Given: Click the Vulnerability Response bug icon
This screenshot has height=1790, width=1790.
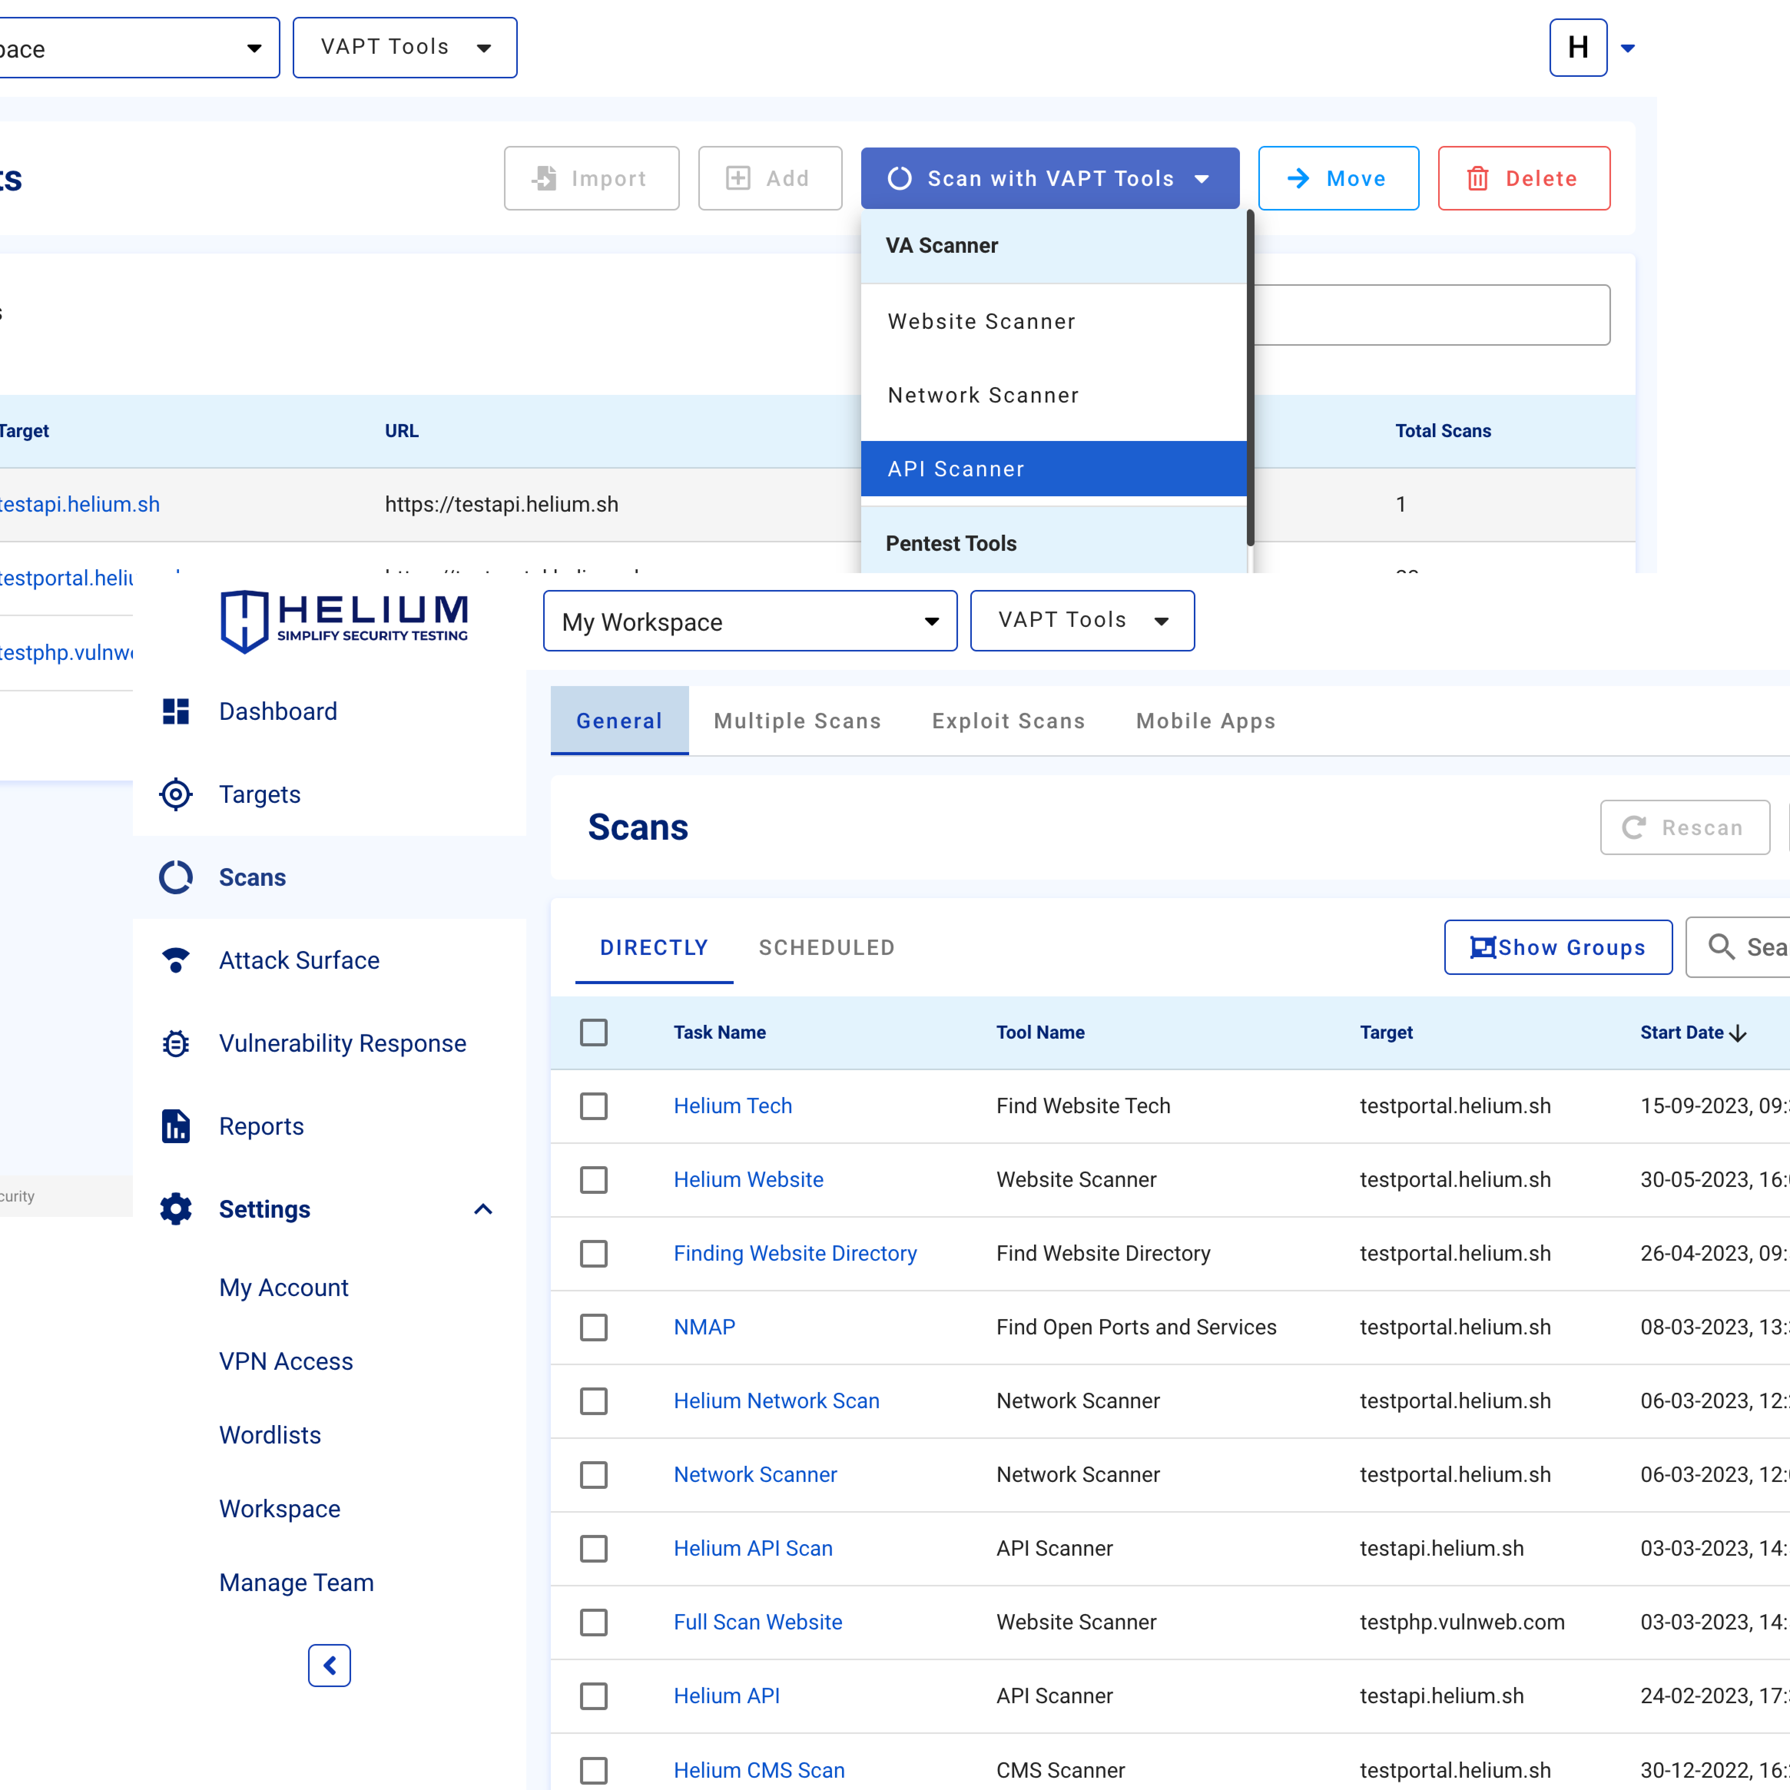Looking at the screenshot, I should point(175,1043).
